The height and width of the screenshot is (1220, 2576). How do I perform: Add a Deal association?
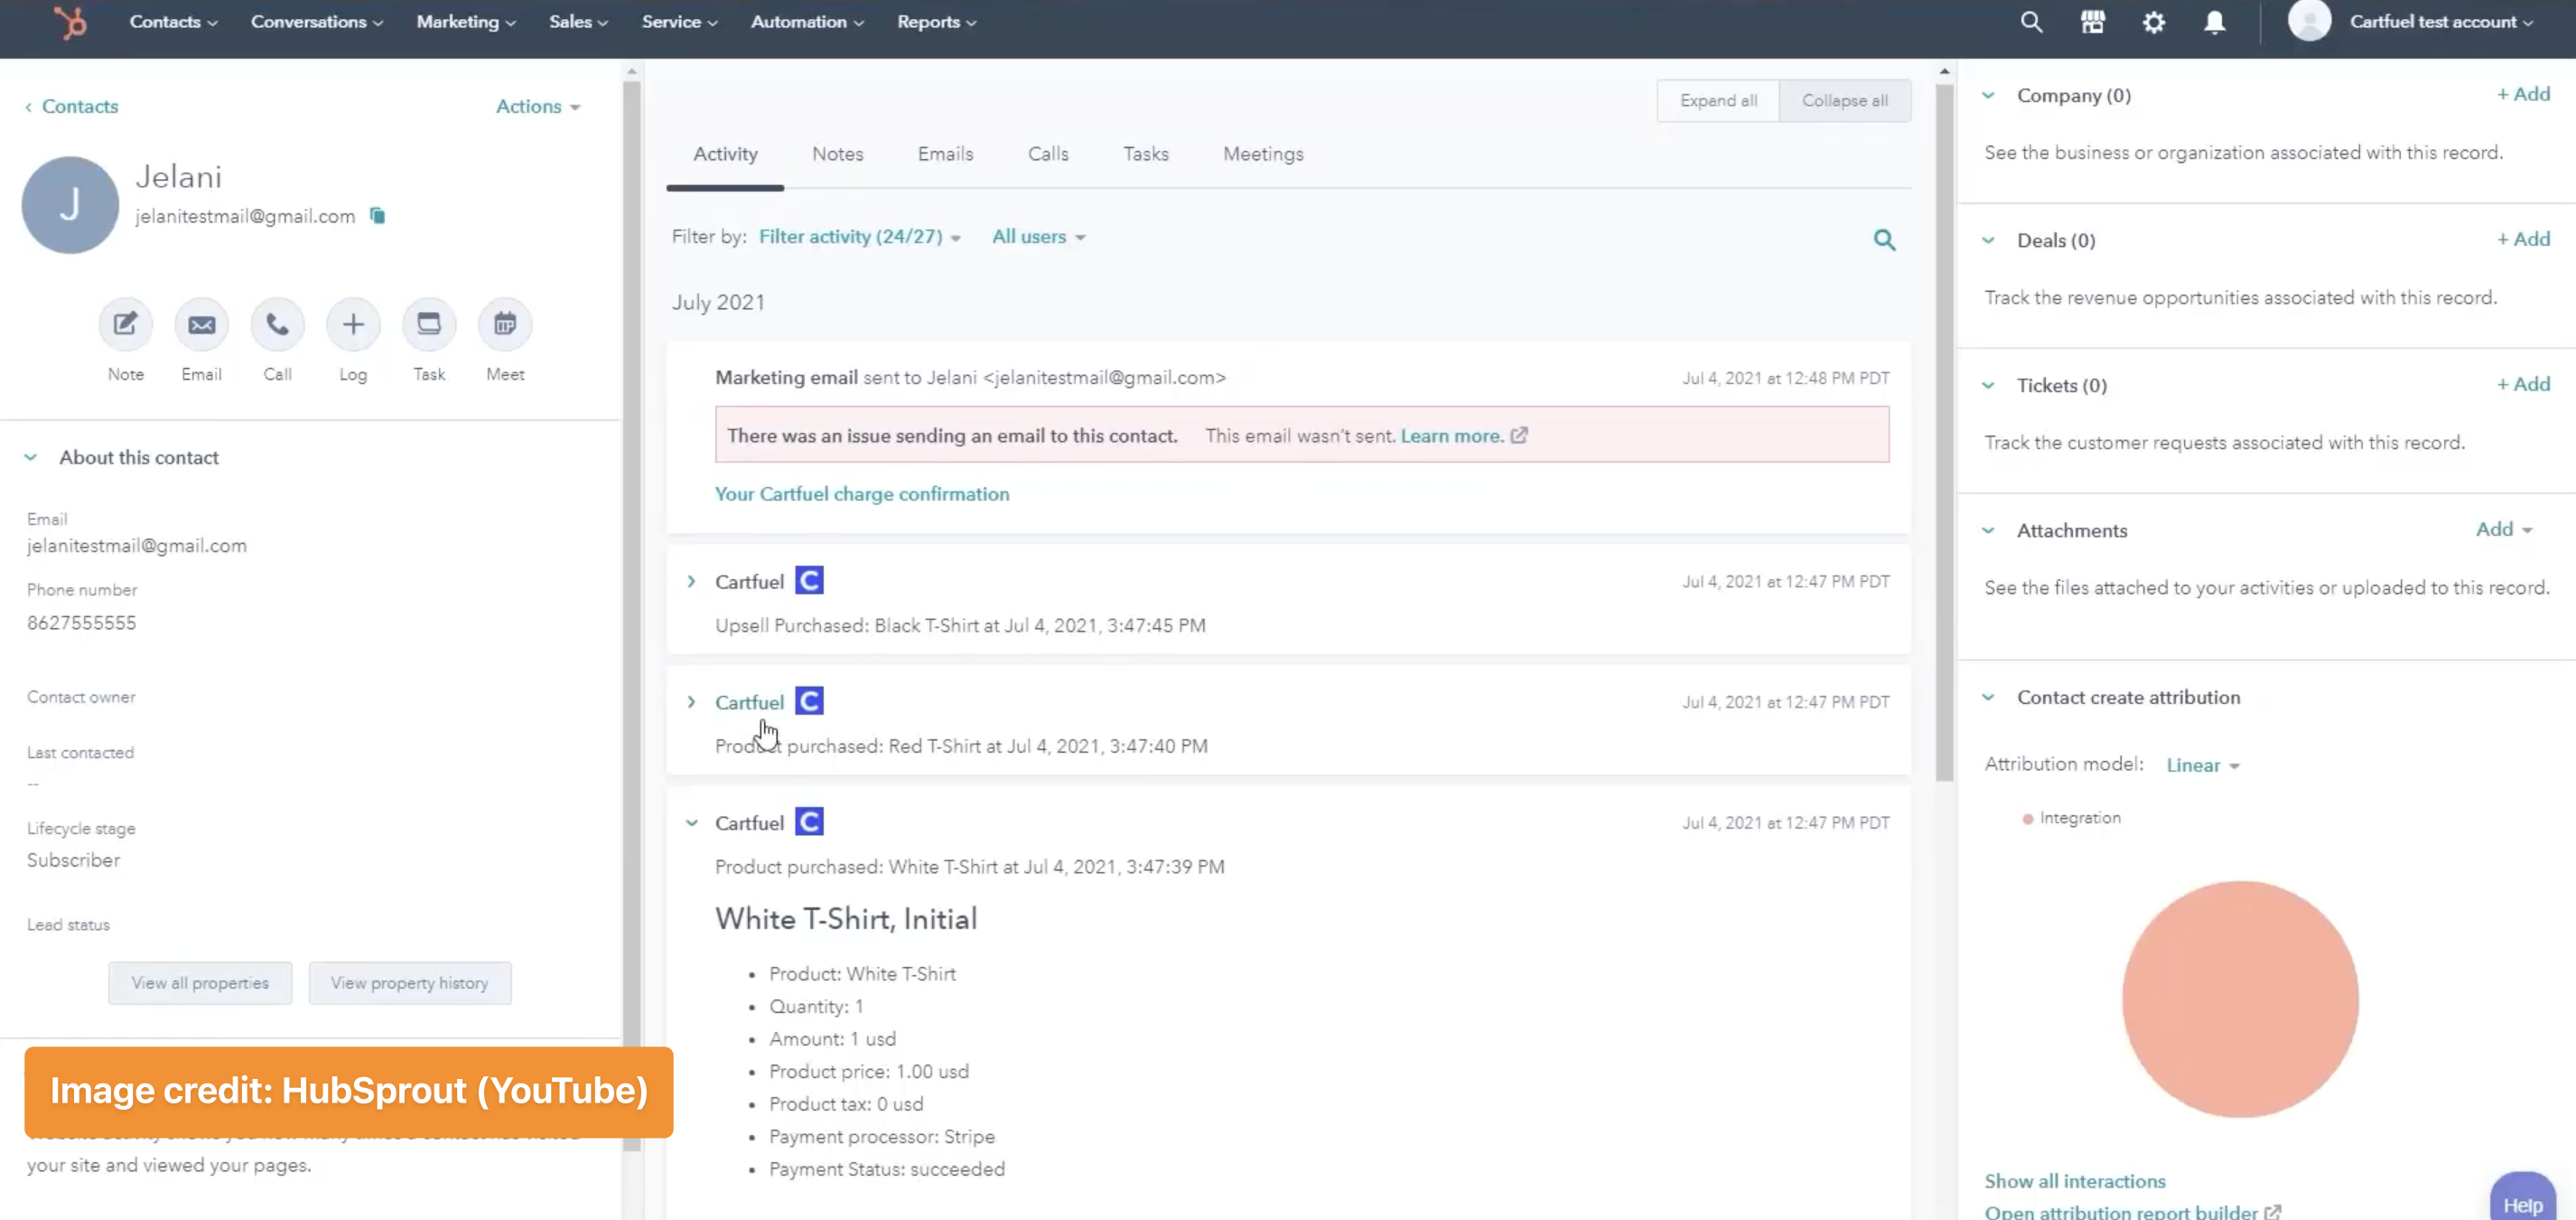(x=2523, y=239)
